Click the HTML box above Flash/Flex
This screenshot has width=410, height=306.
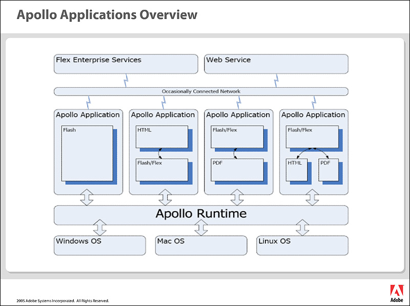(162, 137)
